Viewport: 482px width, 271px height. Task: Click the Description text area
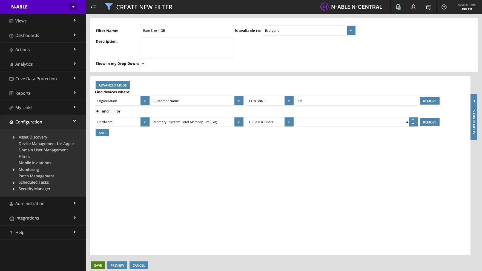click(187, 48)
